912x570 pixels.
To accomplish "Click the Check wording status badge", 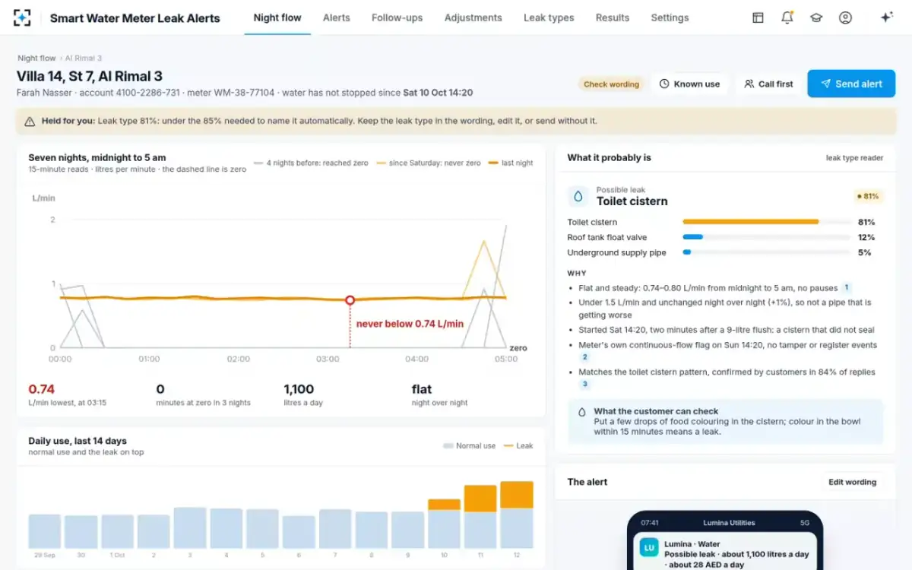I will pos(611,84).
